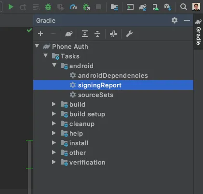Image resolution: width=203 pixels, height=194 pixels.
Task: Click the Gradle panel title
Action: (x=46, y=21)
